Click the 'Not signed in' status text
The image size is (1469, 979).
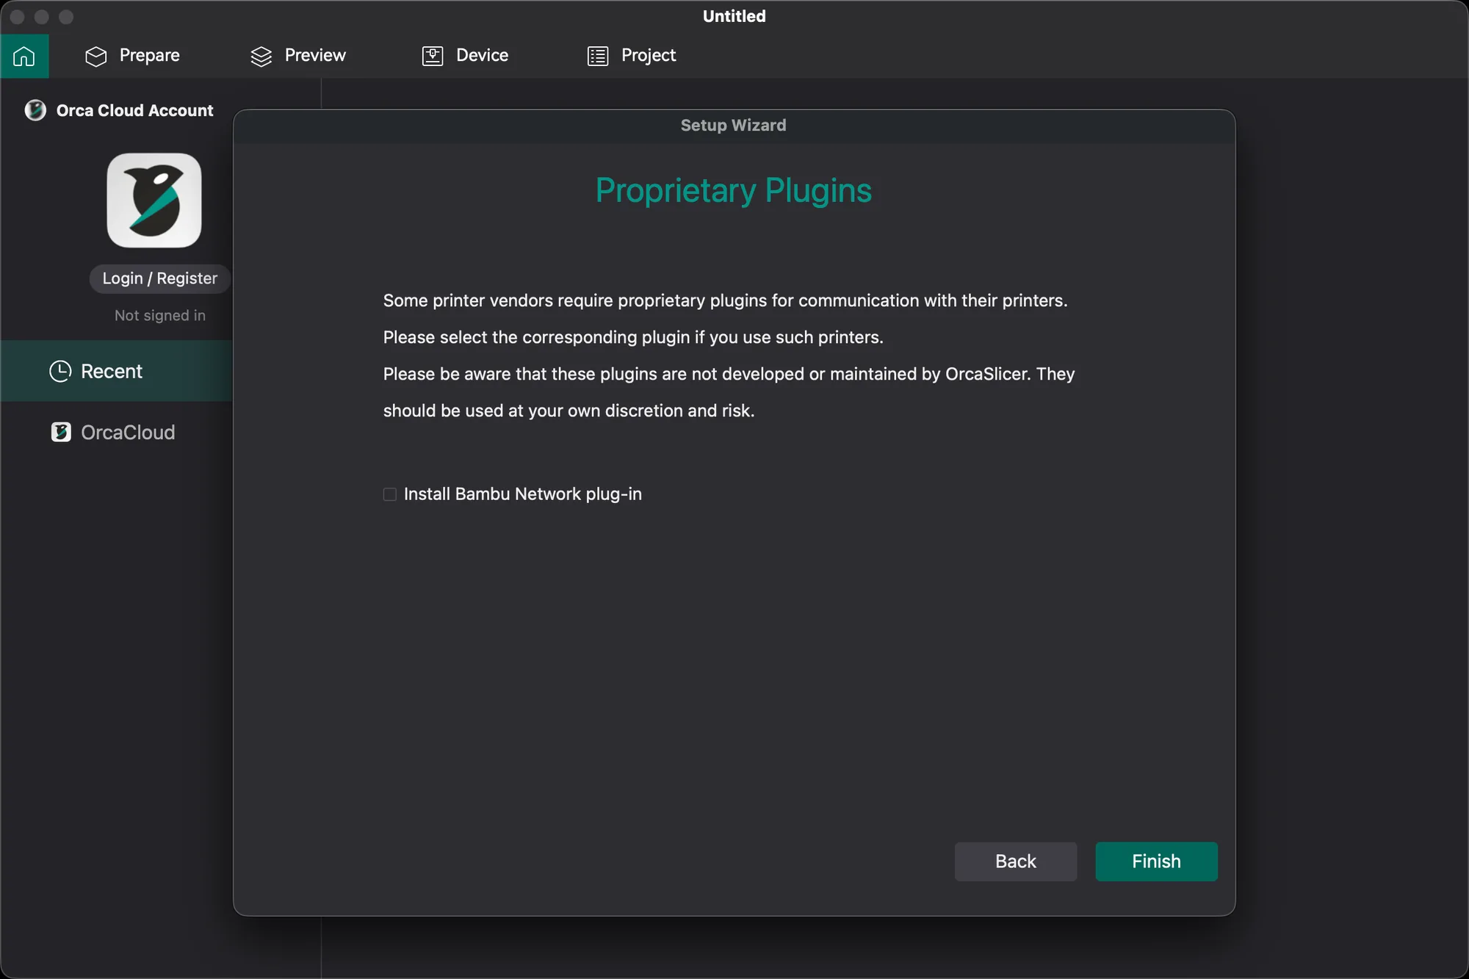pyautogui.click(x=160, y=315)
